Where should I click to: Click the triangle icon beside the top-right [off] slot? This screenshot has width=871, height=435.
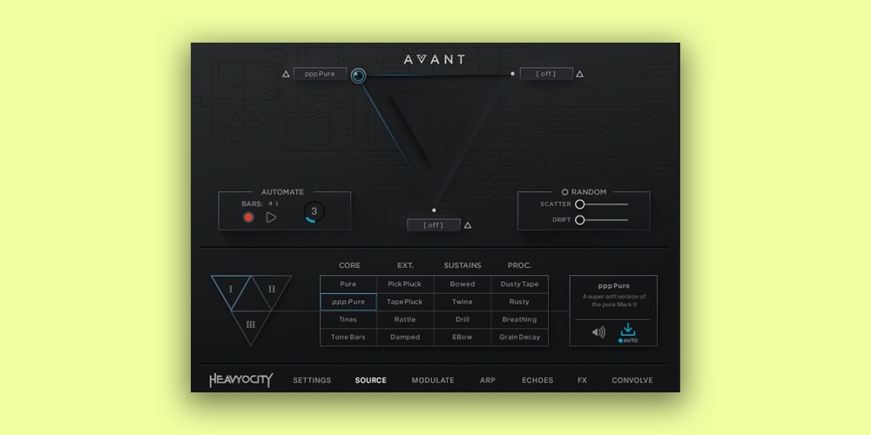[579, 74]
